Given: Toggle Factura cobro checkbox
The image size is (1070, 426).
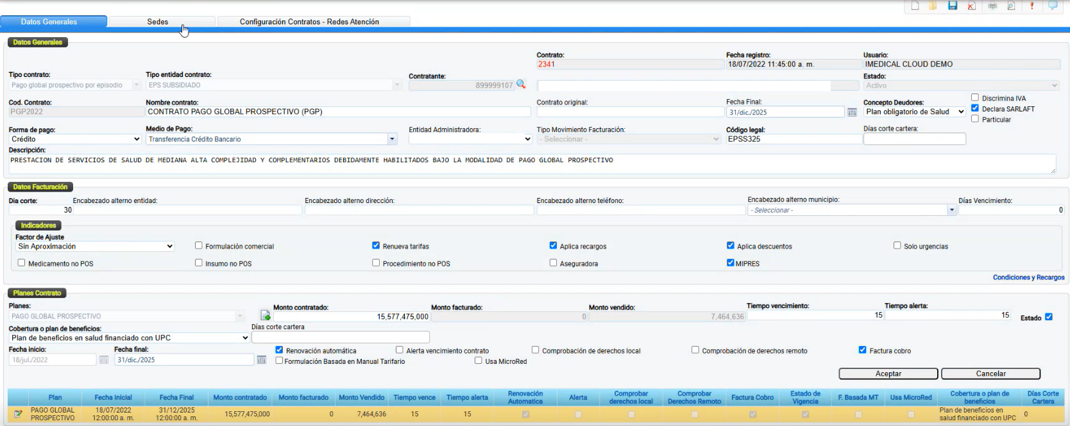Looking at the screenshot, I should click(862, 350).
